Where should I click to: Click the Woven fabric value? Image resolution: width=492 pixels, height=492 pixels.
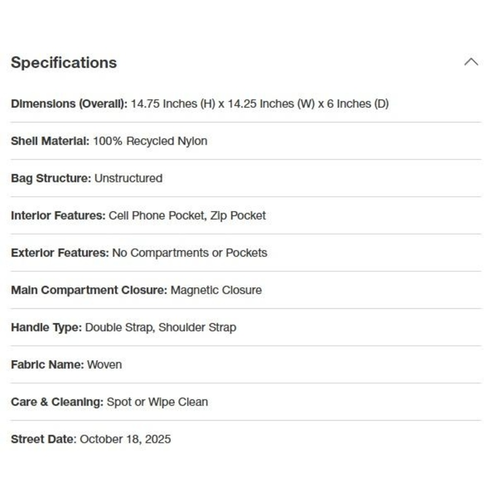point(104,365)
